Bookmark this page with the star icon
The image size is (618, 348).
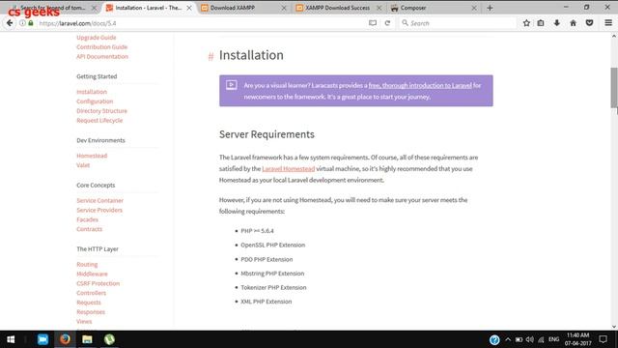click(526, 23)
